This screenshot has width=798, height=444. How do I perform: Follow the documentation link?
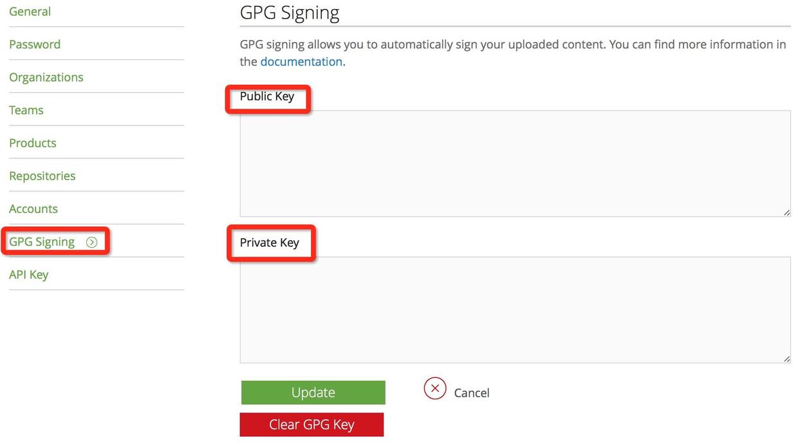(301, 62)
